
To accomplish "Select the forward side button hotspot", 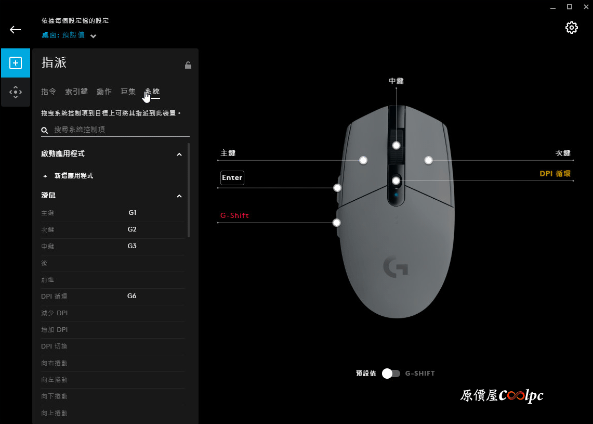I will 337,187.
